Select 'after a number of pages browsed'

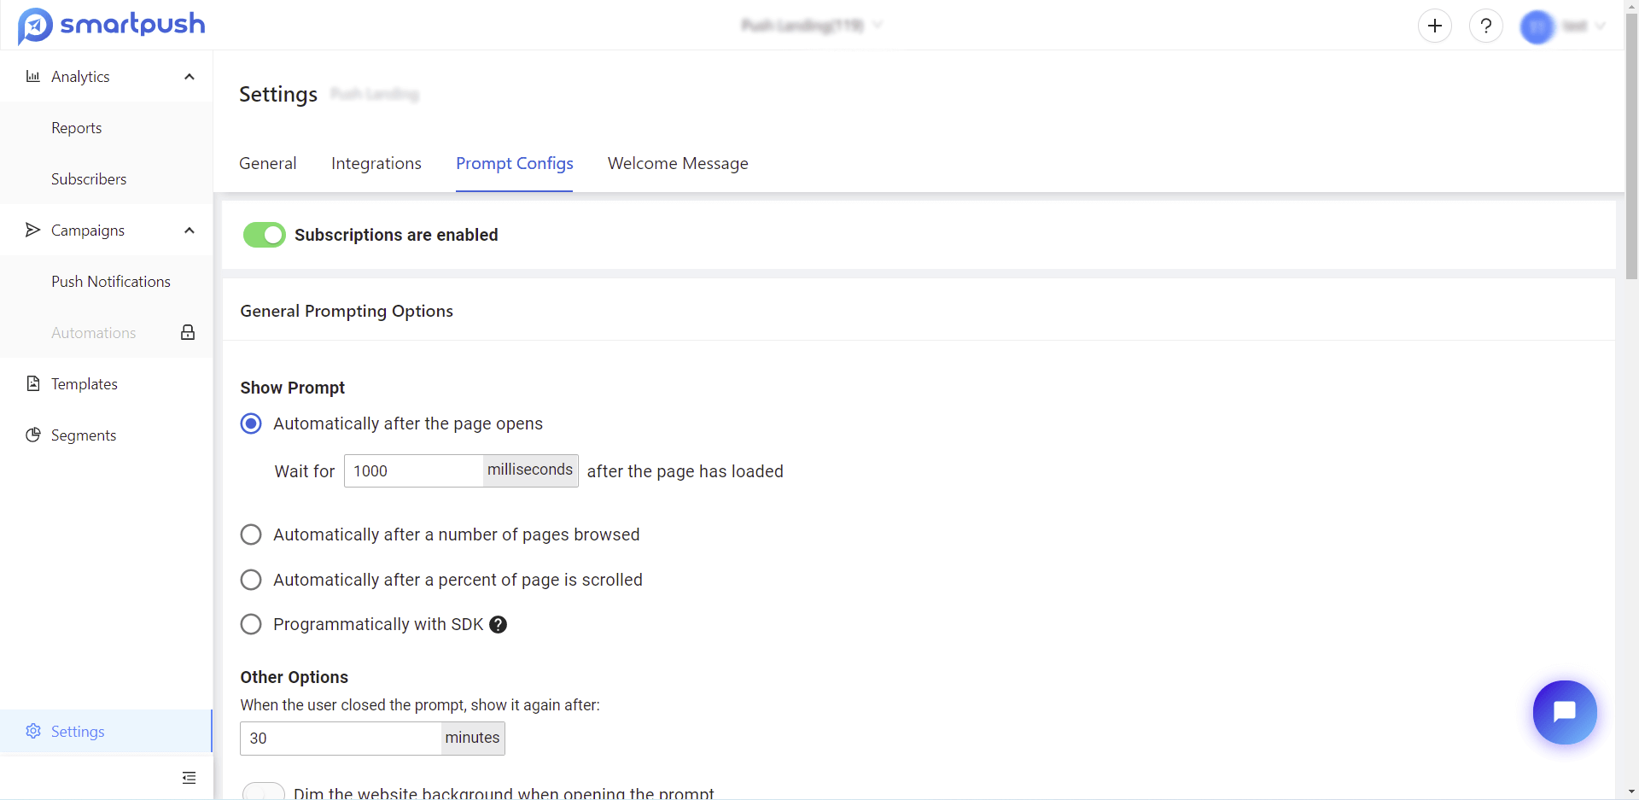point(251,534)
